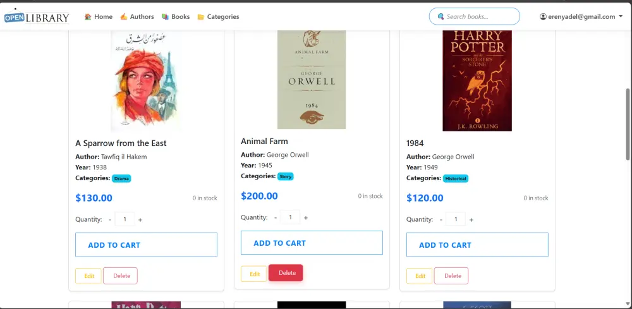Open the Harry Potter cover thumbnail
Image resolution: width=632 pixels, height=309 pixels.
tap(477, 80)
